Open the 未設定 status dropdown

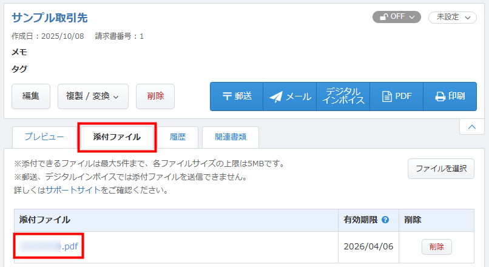coord(452,18)
